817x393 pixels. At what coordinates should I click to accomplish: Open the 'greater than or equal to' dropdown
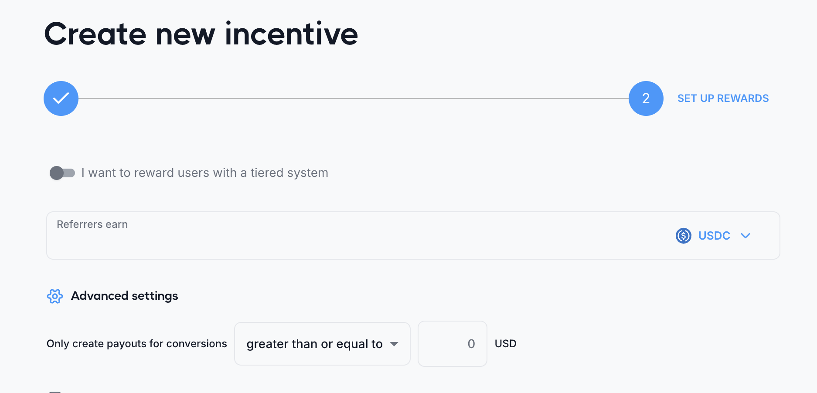click(x=314, y=344)
